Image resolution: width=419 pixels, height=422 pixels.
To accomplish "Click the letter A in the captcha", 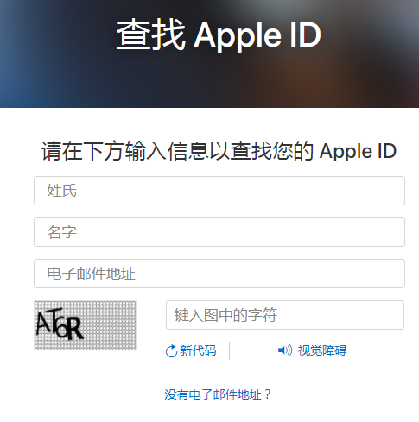I will 43,323.
